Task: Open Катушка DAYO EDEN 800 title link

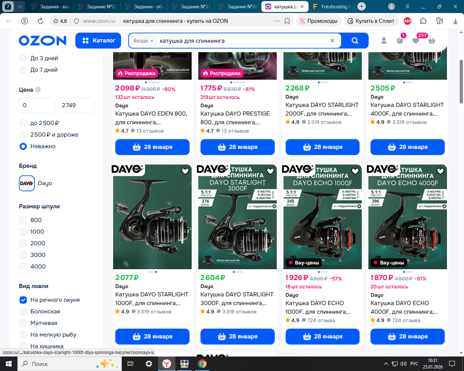Action: 151,118
